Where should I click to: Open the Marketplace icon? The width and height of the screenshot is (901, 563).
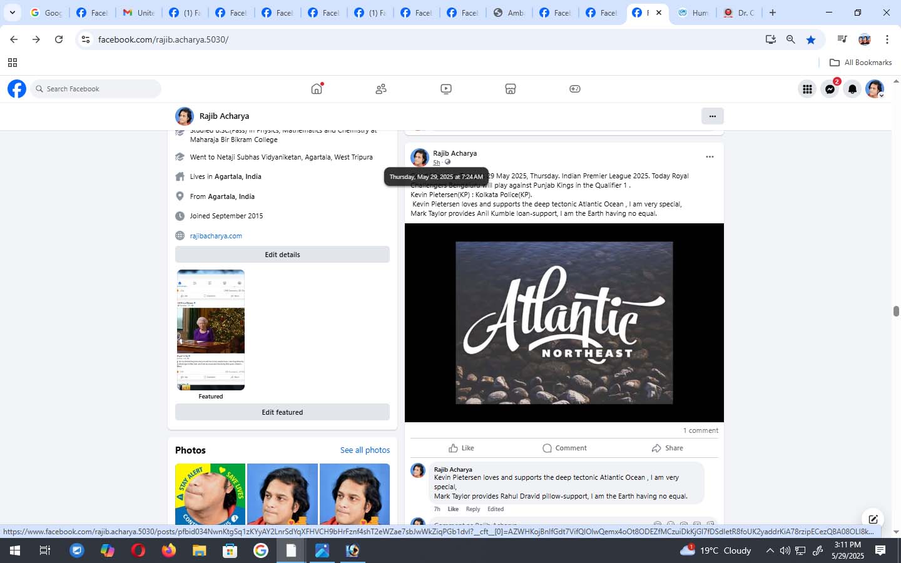(x=511, y=89)
